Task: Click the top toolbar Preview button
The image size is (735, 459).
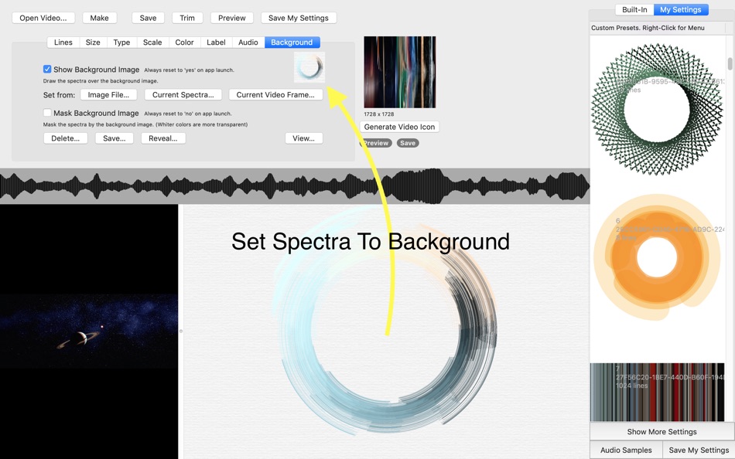Action: [232, 18]
